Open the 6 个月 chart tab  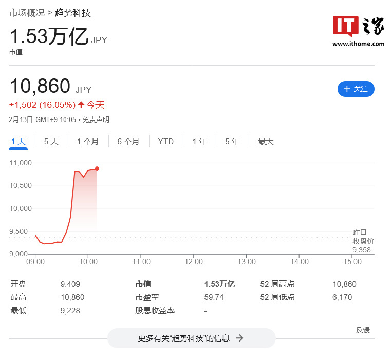click(128, 142)
